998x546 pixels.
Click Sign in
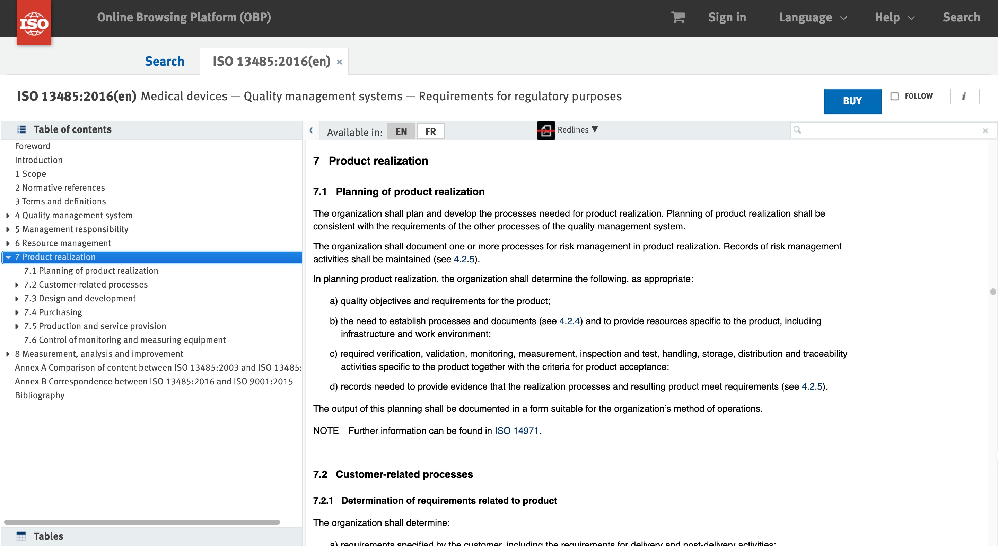coord(727,17)
